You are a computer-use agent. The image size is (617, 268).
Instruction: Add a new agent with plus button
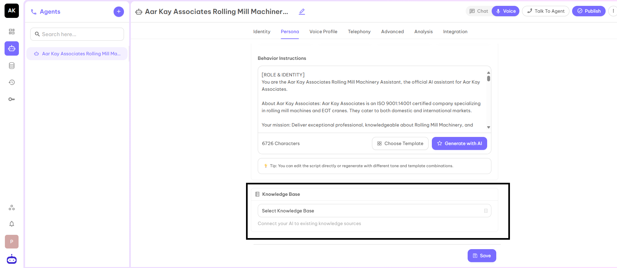119,12
